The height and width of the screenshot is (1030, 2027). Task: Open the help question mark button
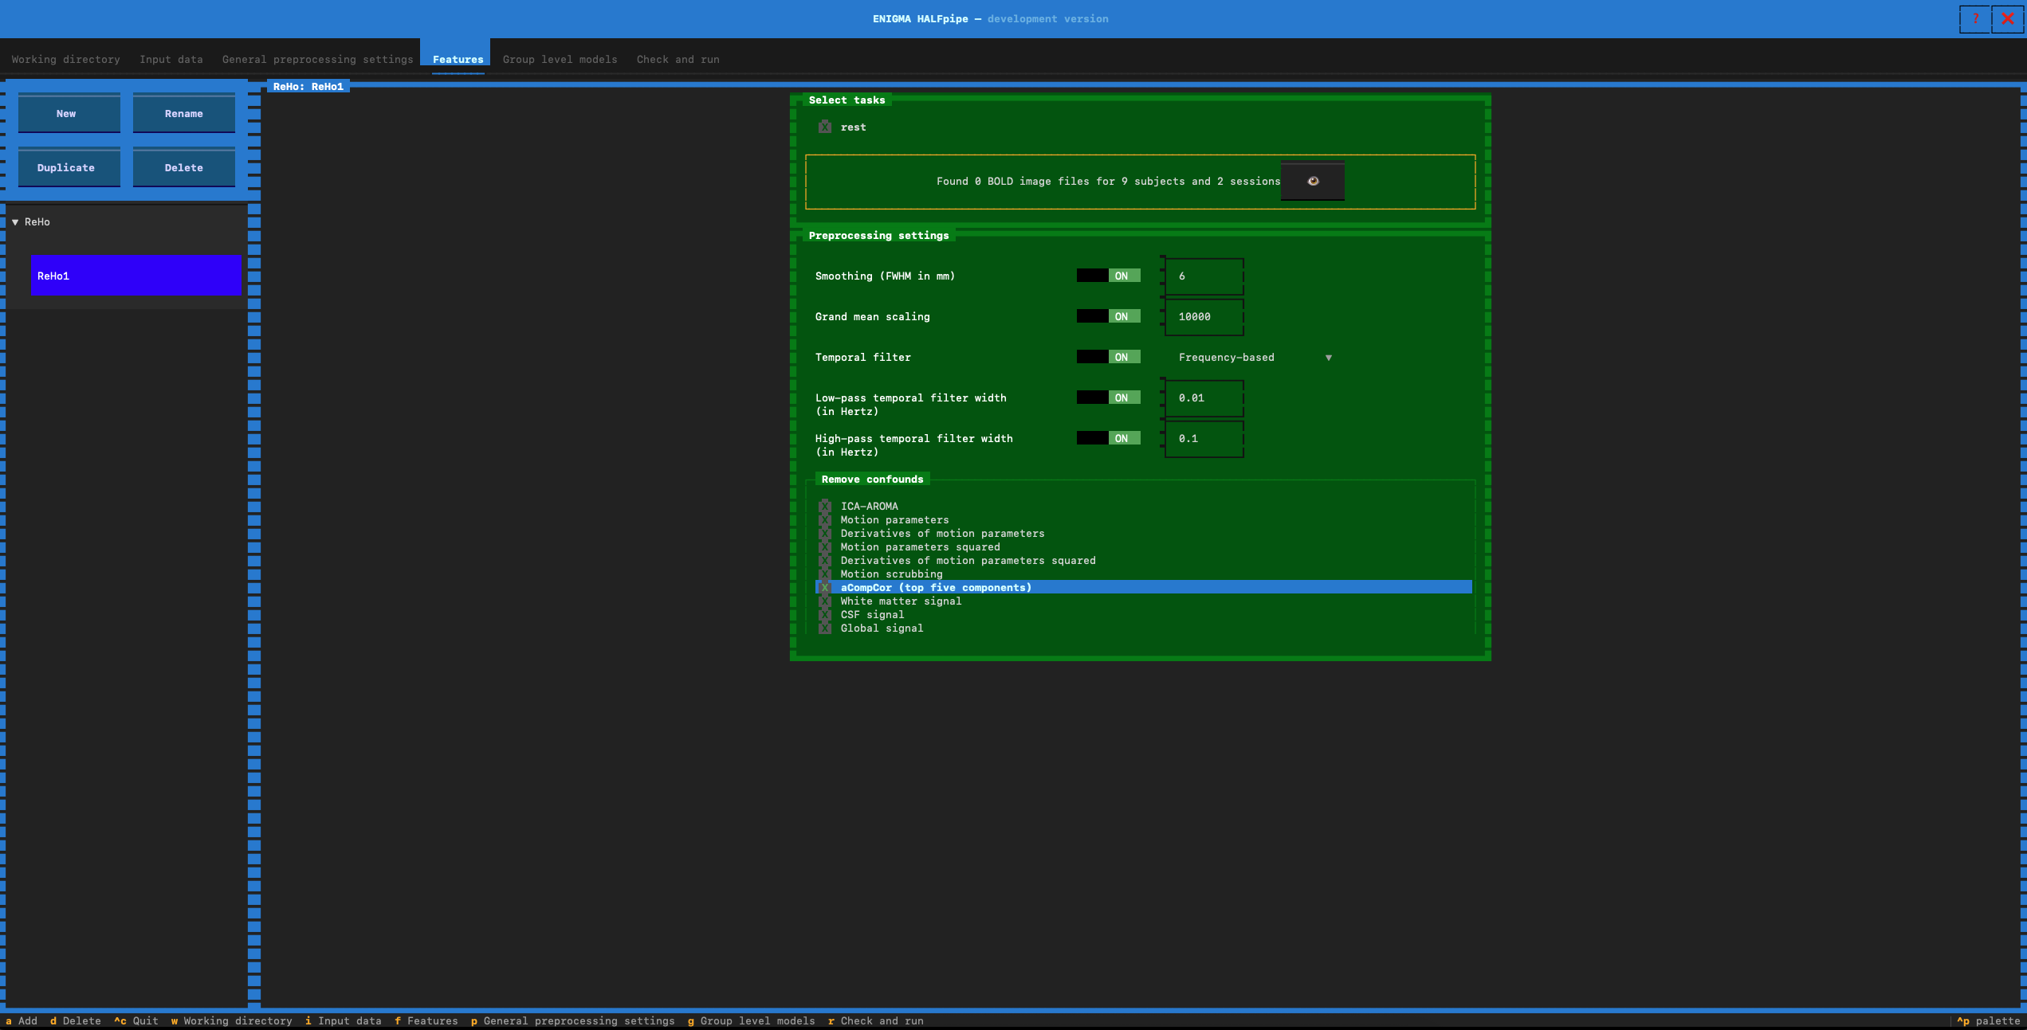(1975, 18)
